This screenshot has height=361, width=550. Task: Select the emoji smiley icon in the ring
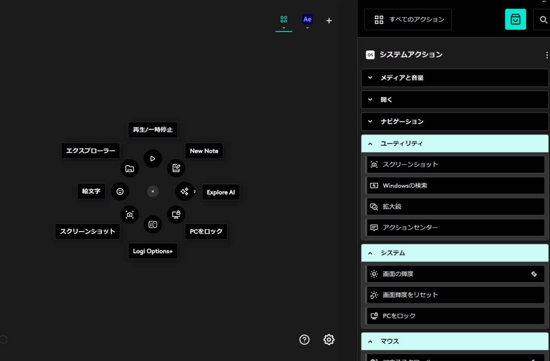(120, 191)
